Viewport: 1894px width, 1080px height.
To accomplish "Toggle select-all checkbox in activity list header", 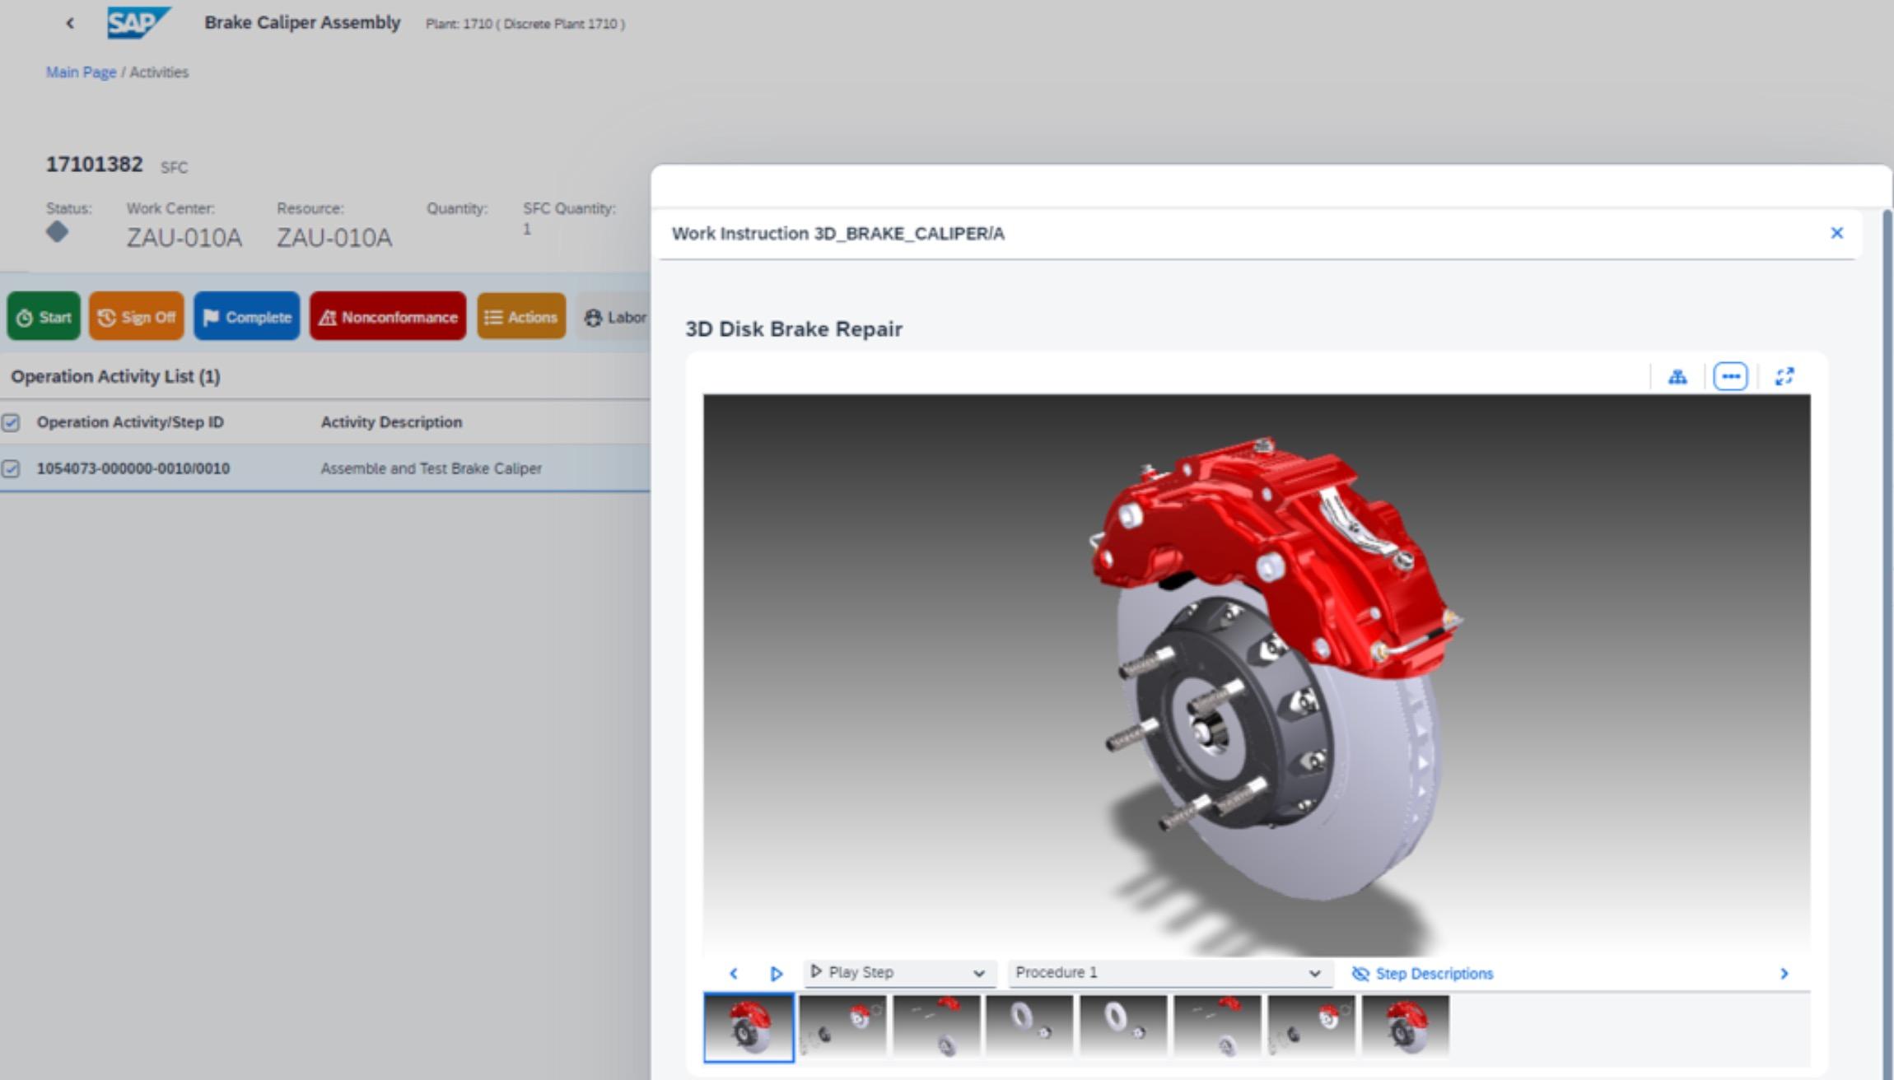I will [11, 422].
